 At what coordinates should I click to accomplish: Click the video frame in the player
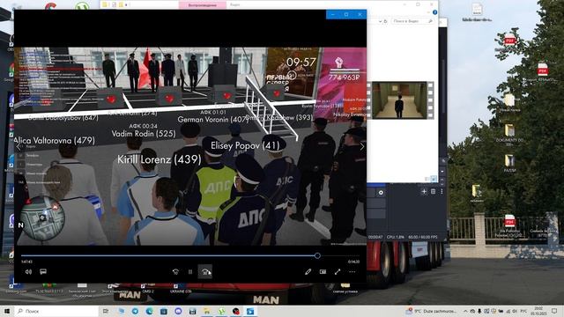pyautogui.click(x=190, y=146)
